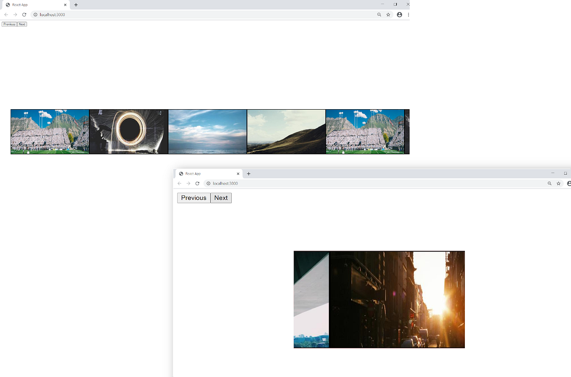Click the forward navigation arrow in top window
571x377 pixels.
coord(15,14)
